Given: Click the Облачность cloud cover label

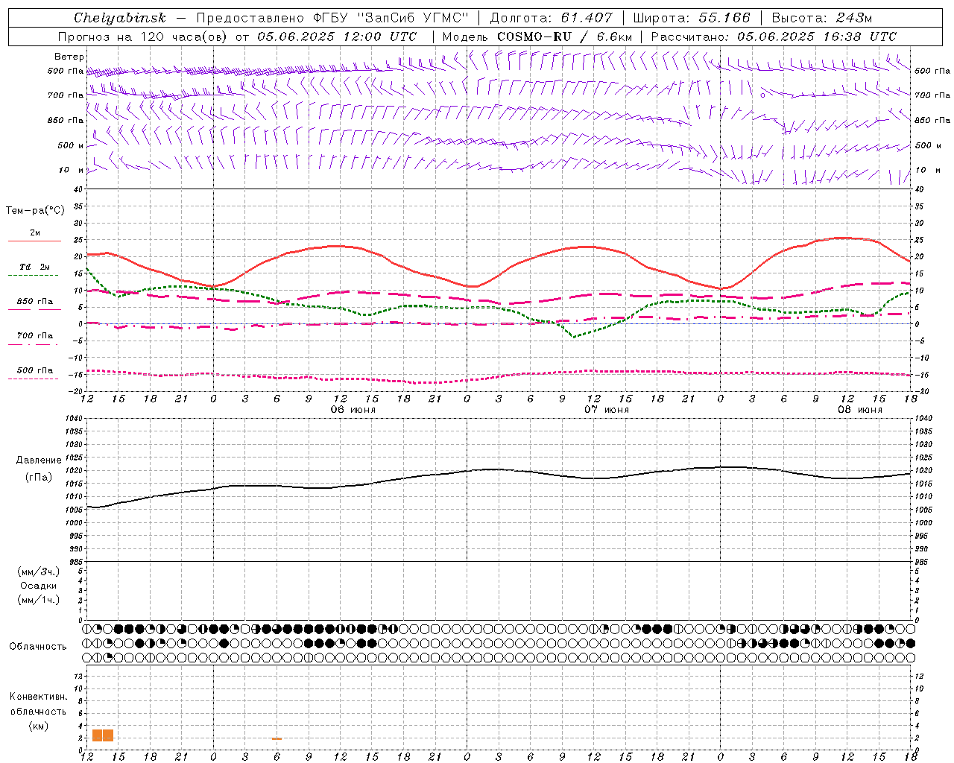Looking at the screenshot, I should (38, 647).
